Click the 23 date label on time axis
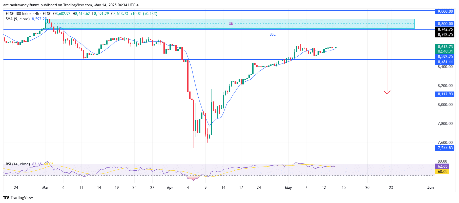The width and height of the screenshot is (459, 203). tap(391, 188)
